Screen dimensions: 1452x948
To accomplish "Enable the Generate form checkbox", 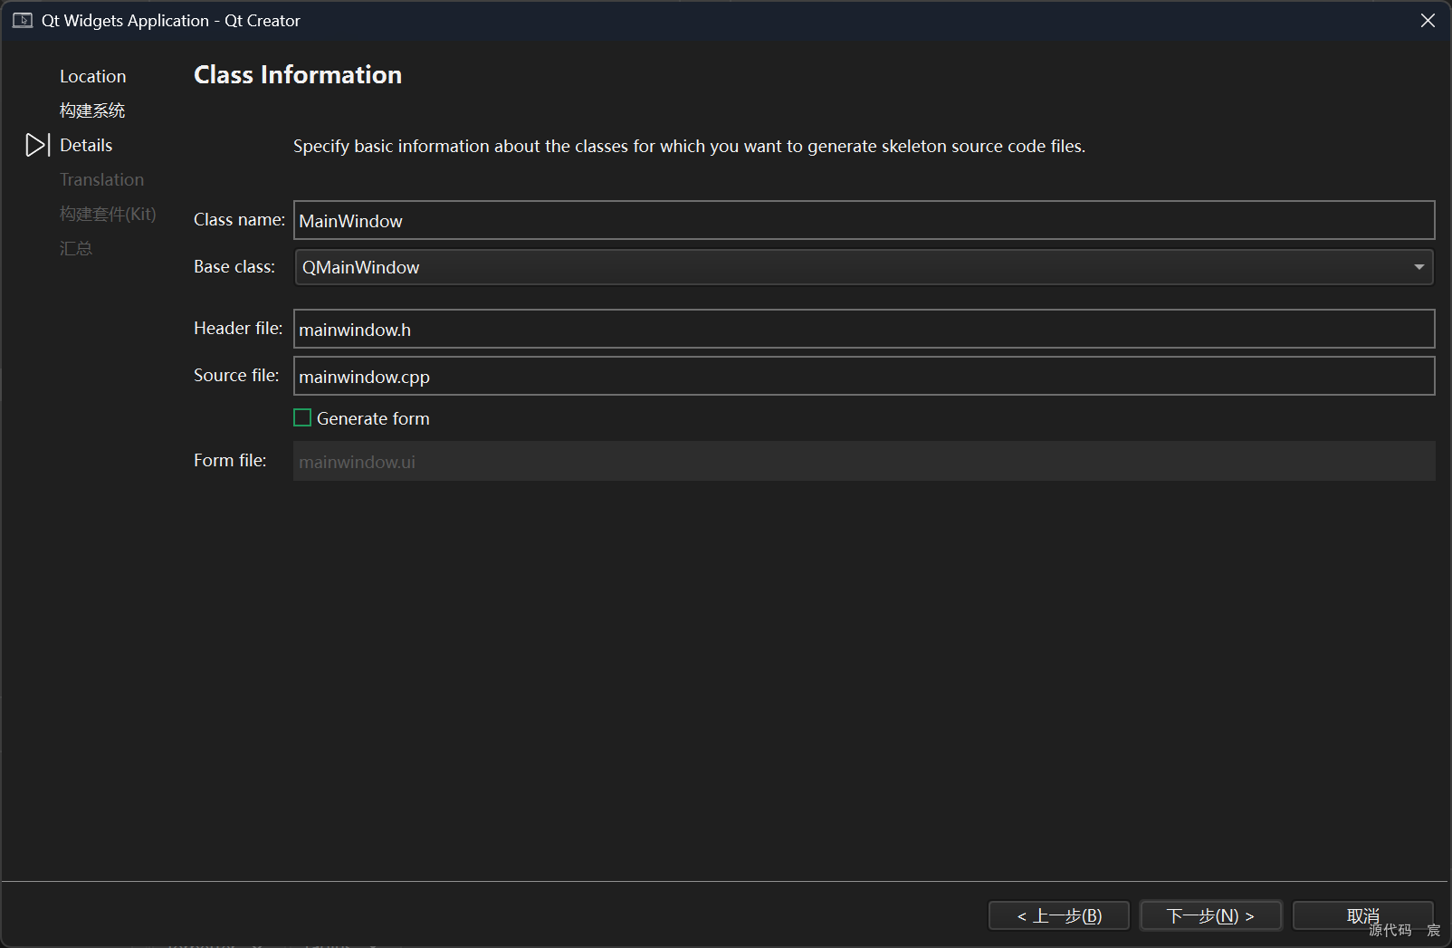I will click(x=302, y=417).
